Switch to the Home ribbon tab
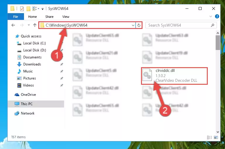 [x=32, y=17]
